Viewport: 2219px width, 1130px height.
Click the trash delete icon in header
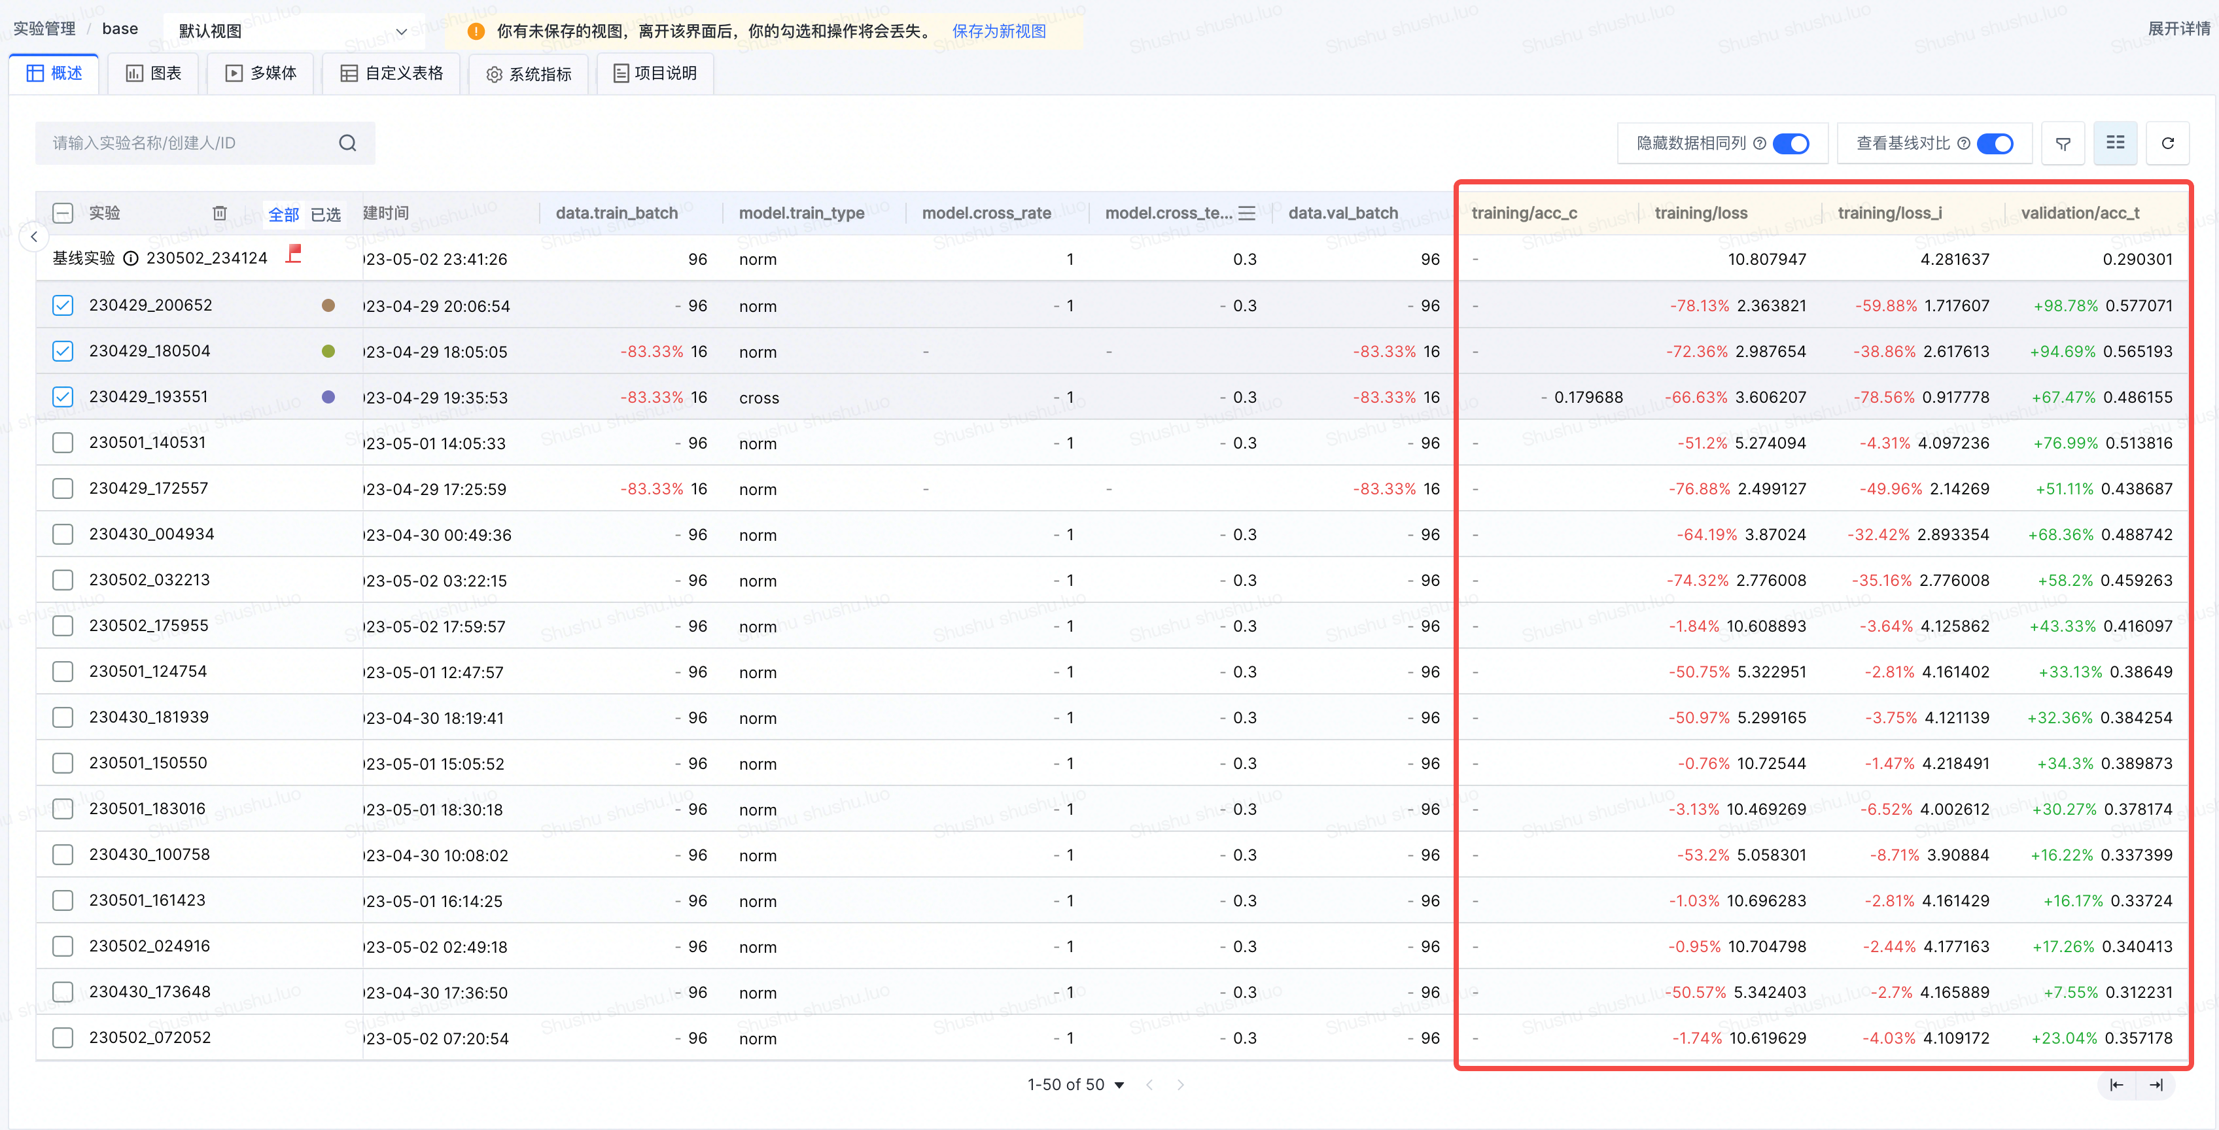[220, 213]
